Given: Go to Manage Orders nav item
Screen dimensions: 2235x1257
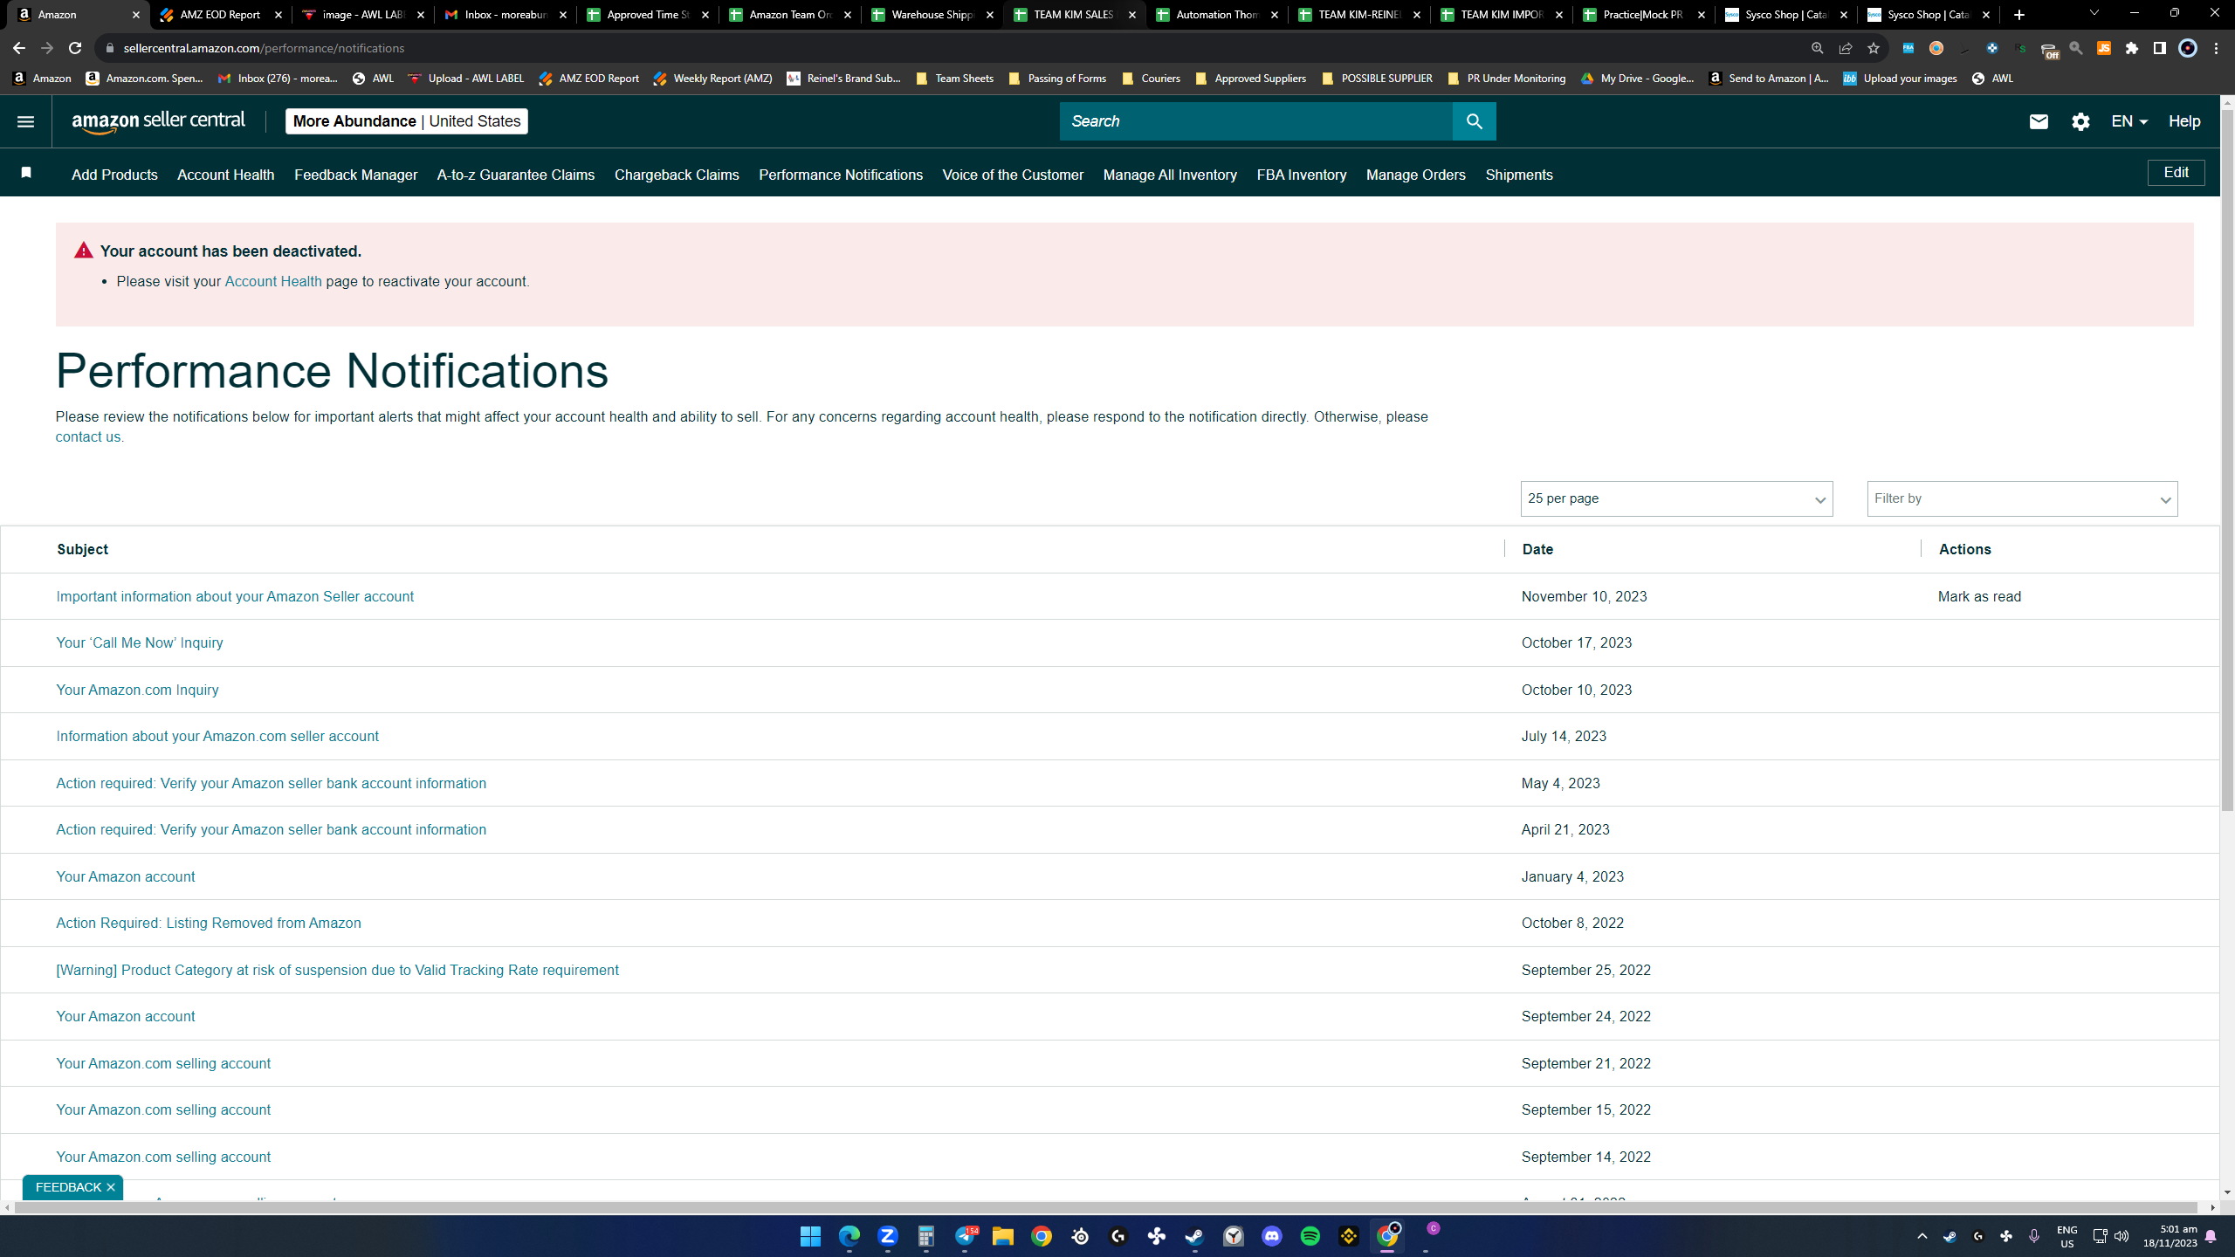Looking at the screenshot, I should click(x=1415, y=175).
